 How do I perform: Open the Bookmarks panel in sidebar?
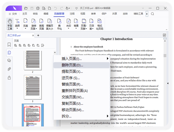9,45
